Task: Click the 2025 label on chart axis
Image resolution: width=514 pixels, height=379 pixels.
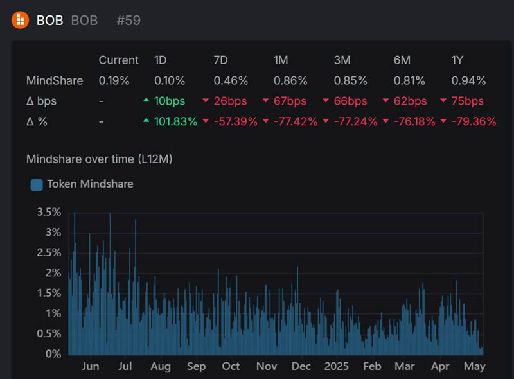Action: 336,366
